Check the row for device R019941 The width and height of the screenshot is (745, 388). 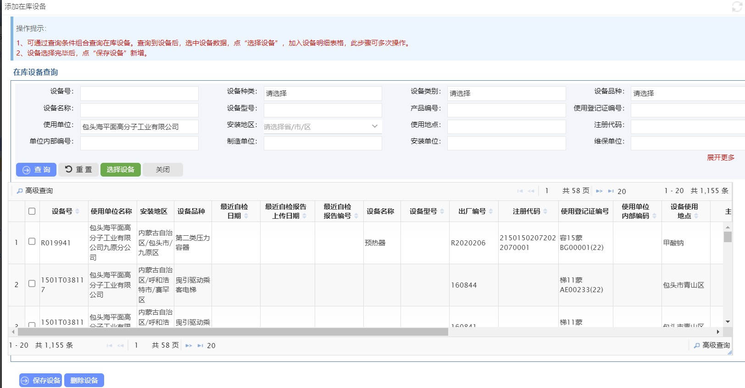pyautogui.click(x=32, y=241)
